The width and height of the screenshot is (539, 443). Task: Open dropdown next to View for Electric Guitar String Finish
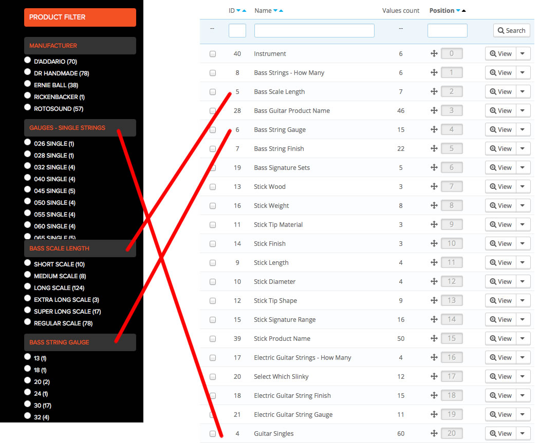coord(523,395)
